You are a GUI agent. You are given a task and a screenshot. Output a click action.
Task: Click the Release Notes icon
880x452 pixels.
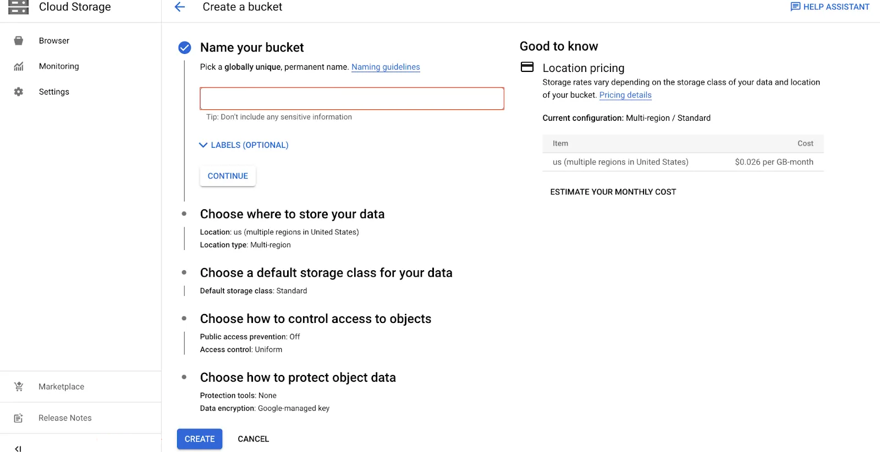tap(19, 418)
